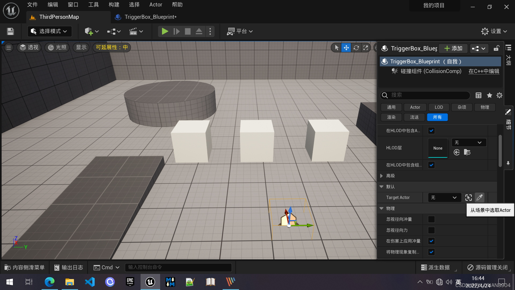Browse to HLOD layer asset in content browser
The image size is (515, 290).
467,153
